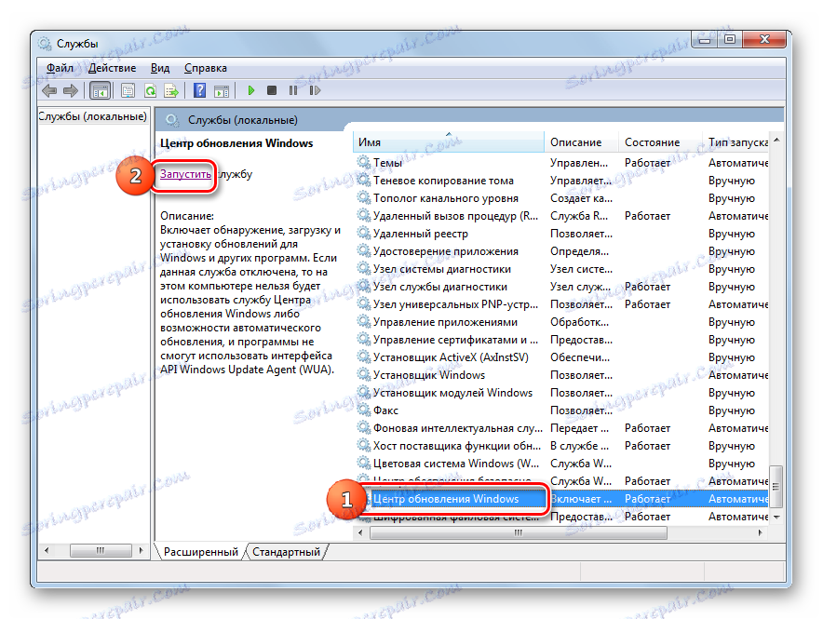The image size is (823, 619).
Task: Sort by the Описание column header
Action: (x=581, y=142)
